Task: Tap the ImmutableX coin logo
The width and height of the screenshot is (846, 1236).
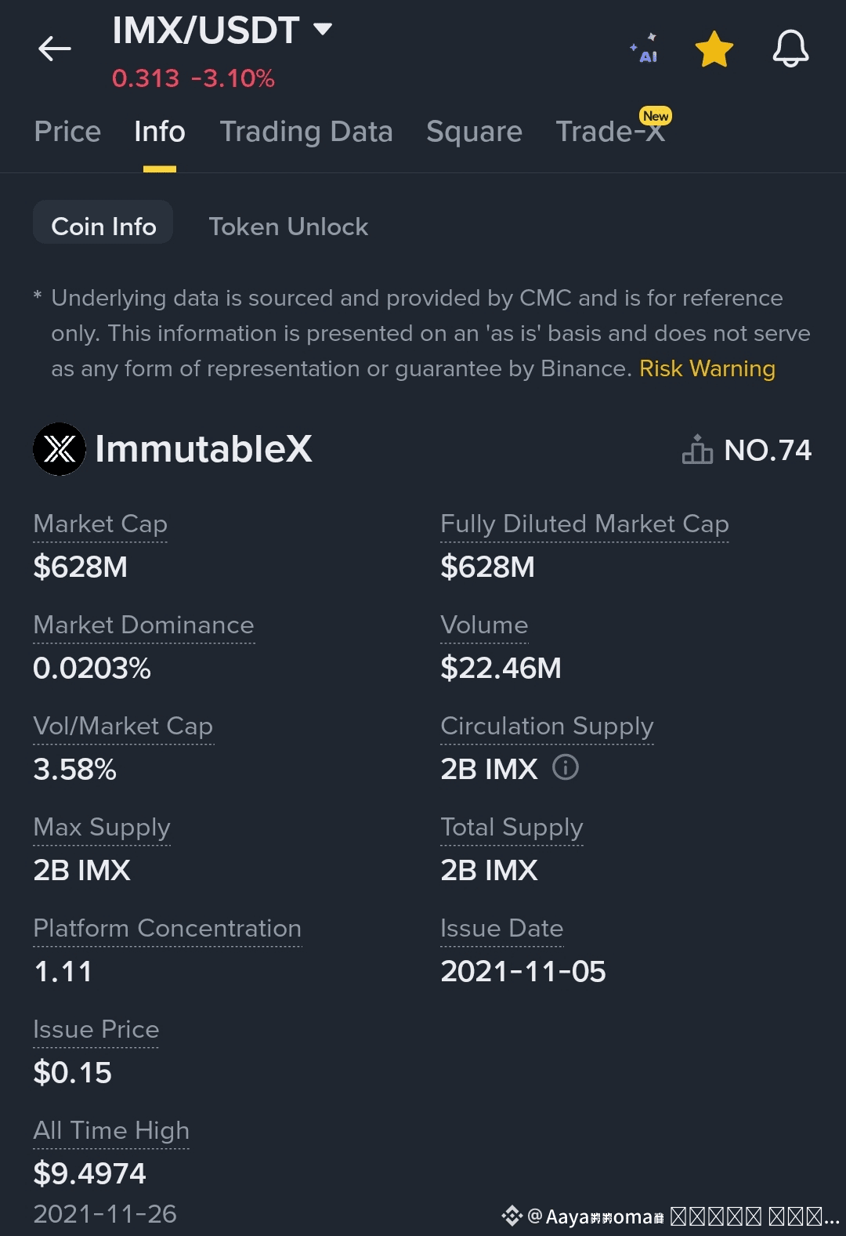Action: [x=60, y=449]
